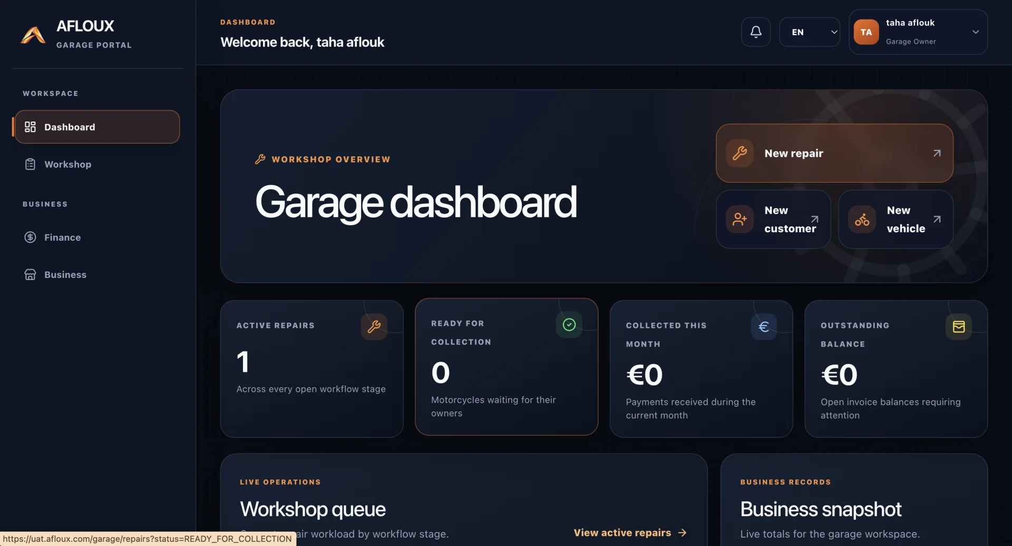The image size is (1012, 546).
Task: Click the LIVE OPERATIONS label
Action: 280,482
